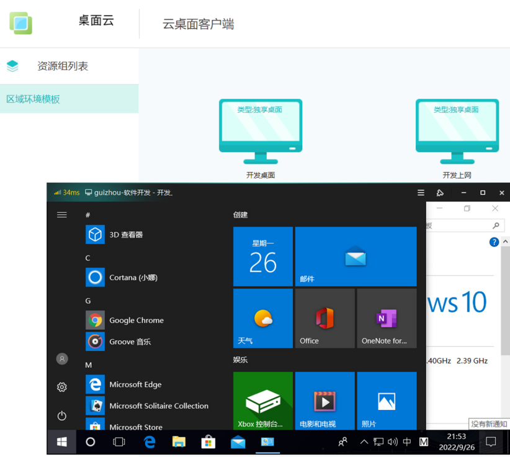Open the 电影和电视 tile

[x=325, y=401]
